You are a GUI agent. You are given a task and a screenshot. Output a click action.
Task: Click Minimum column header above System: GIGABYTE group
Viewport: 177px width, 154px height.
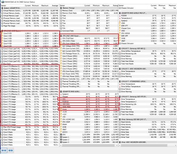(x=35, y=5)
